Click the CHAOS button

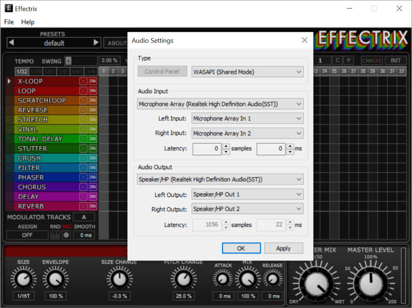point(371,61)
